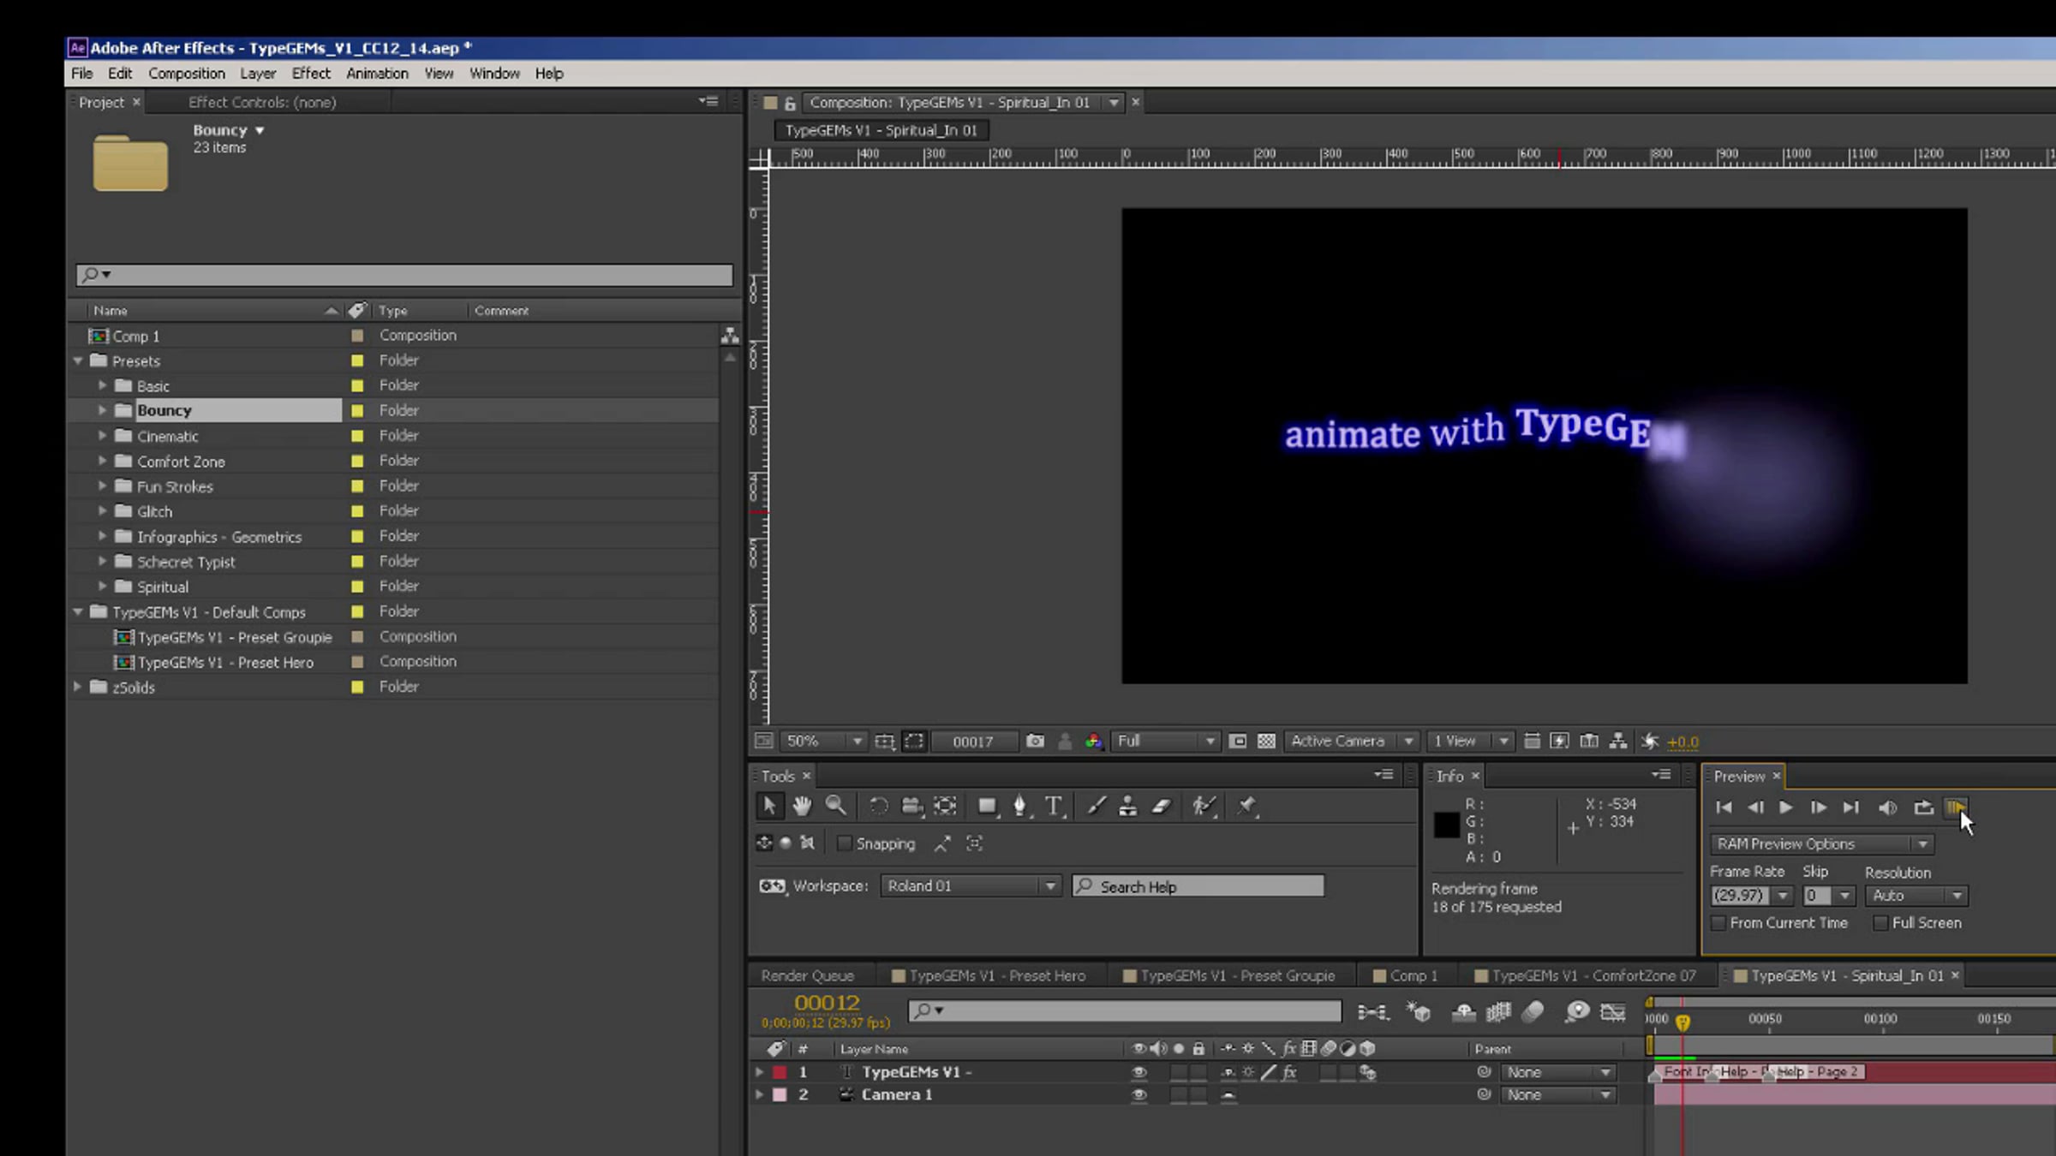Image resolution: width=2056 pixels, height=1156 pixels.
Task: Toggle the composition viewer lock icon
Action: click(790, 103)
